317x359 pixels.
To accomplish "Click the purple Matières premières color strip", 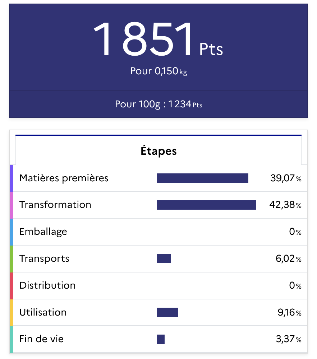I will coord(12,178).
